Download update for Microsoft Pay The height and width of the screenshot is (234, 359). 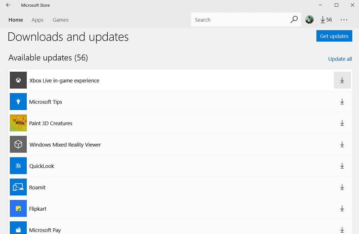click(342, 230)
